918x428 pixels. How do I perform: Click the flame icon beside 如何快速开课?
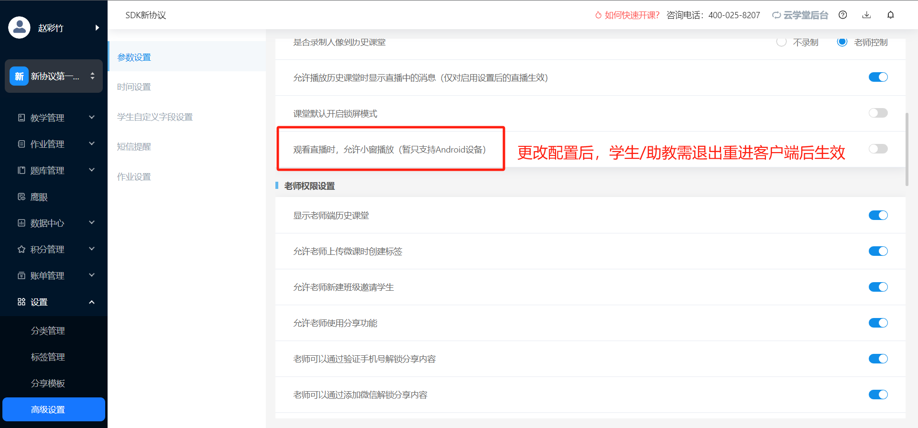point(598,15)
